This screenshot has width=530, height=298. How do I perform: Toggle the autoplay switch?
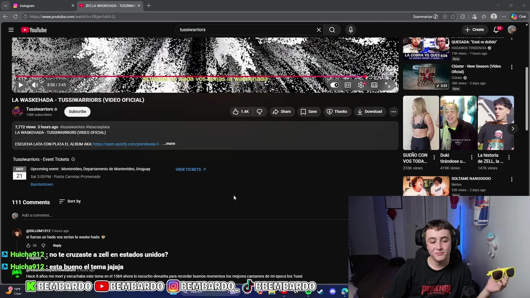[x=335, y=85]
